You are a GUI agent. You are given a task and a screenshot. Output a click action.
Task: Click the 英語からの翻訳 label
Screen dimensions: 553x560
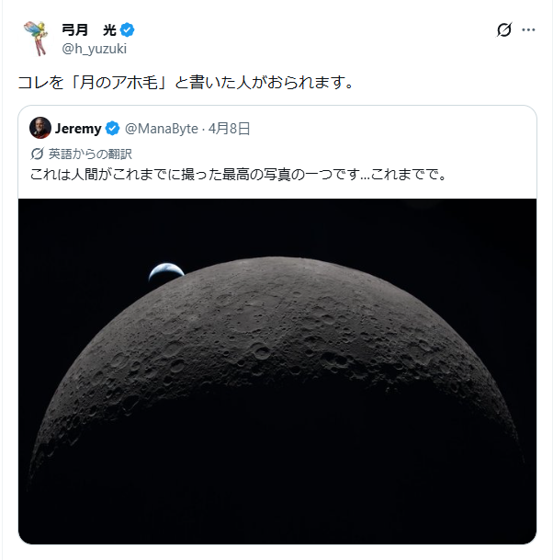click(x=90, y=154)
